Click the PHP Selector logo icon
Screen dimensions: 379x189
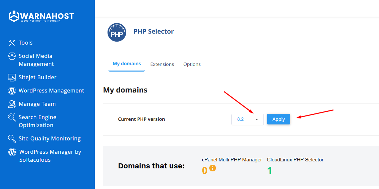(117, 32)
